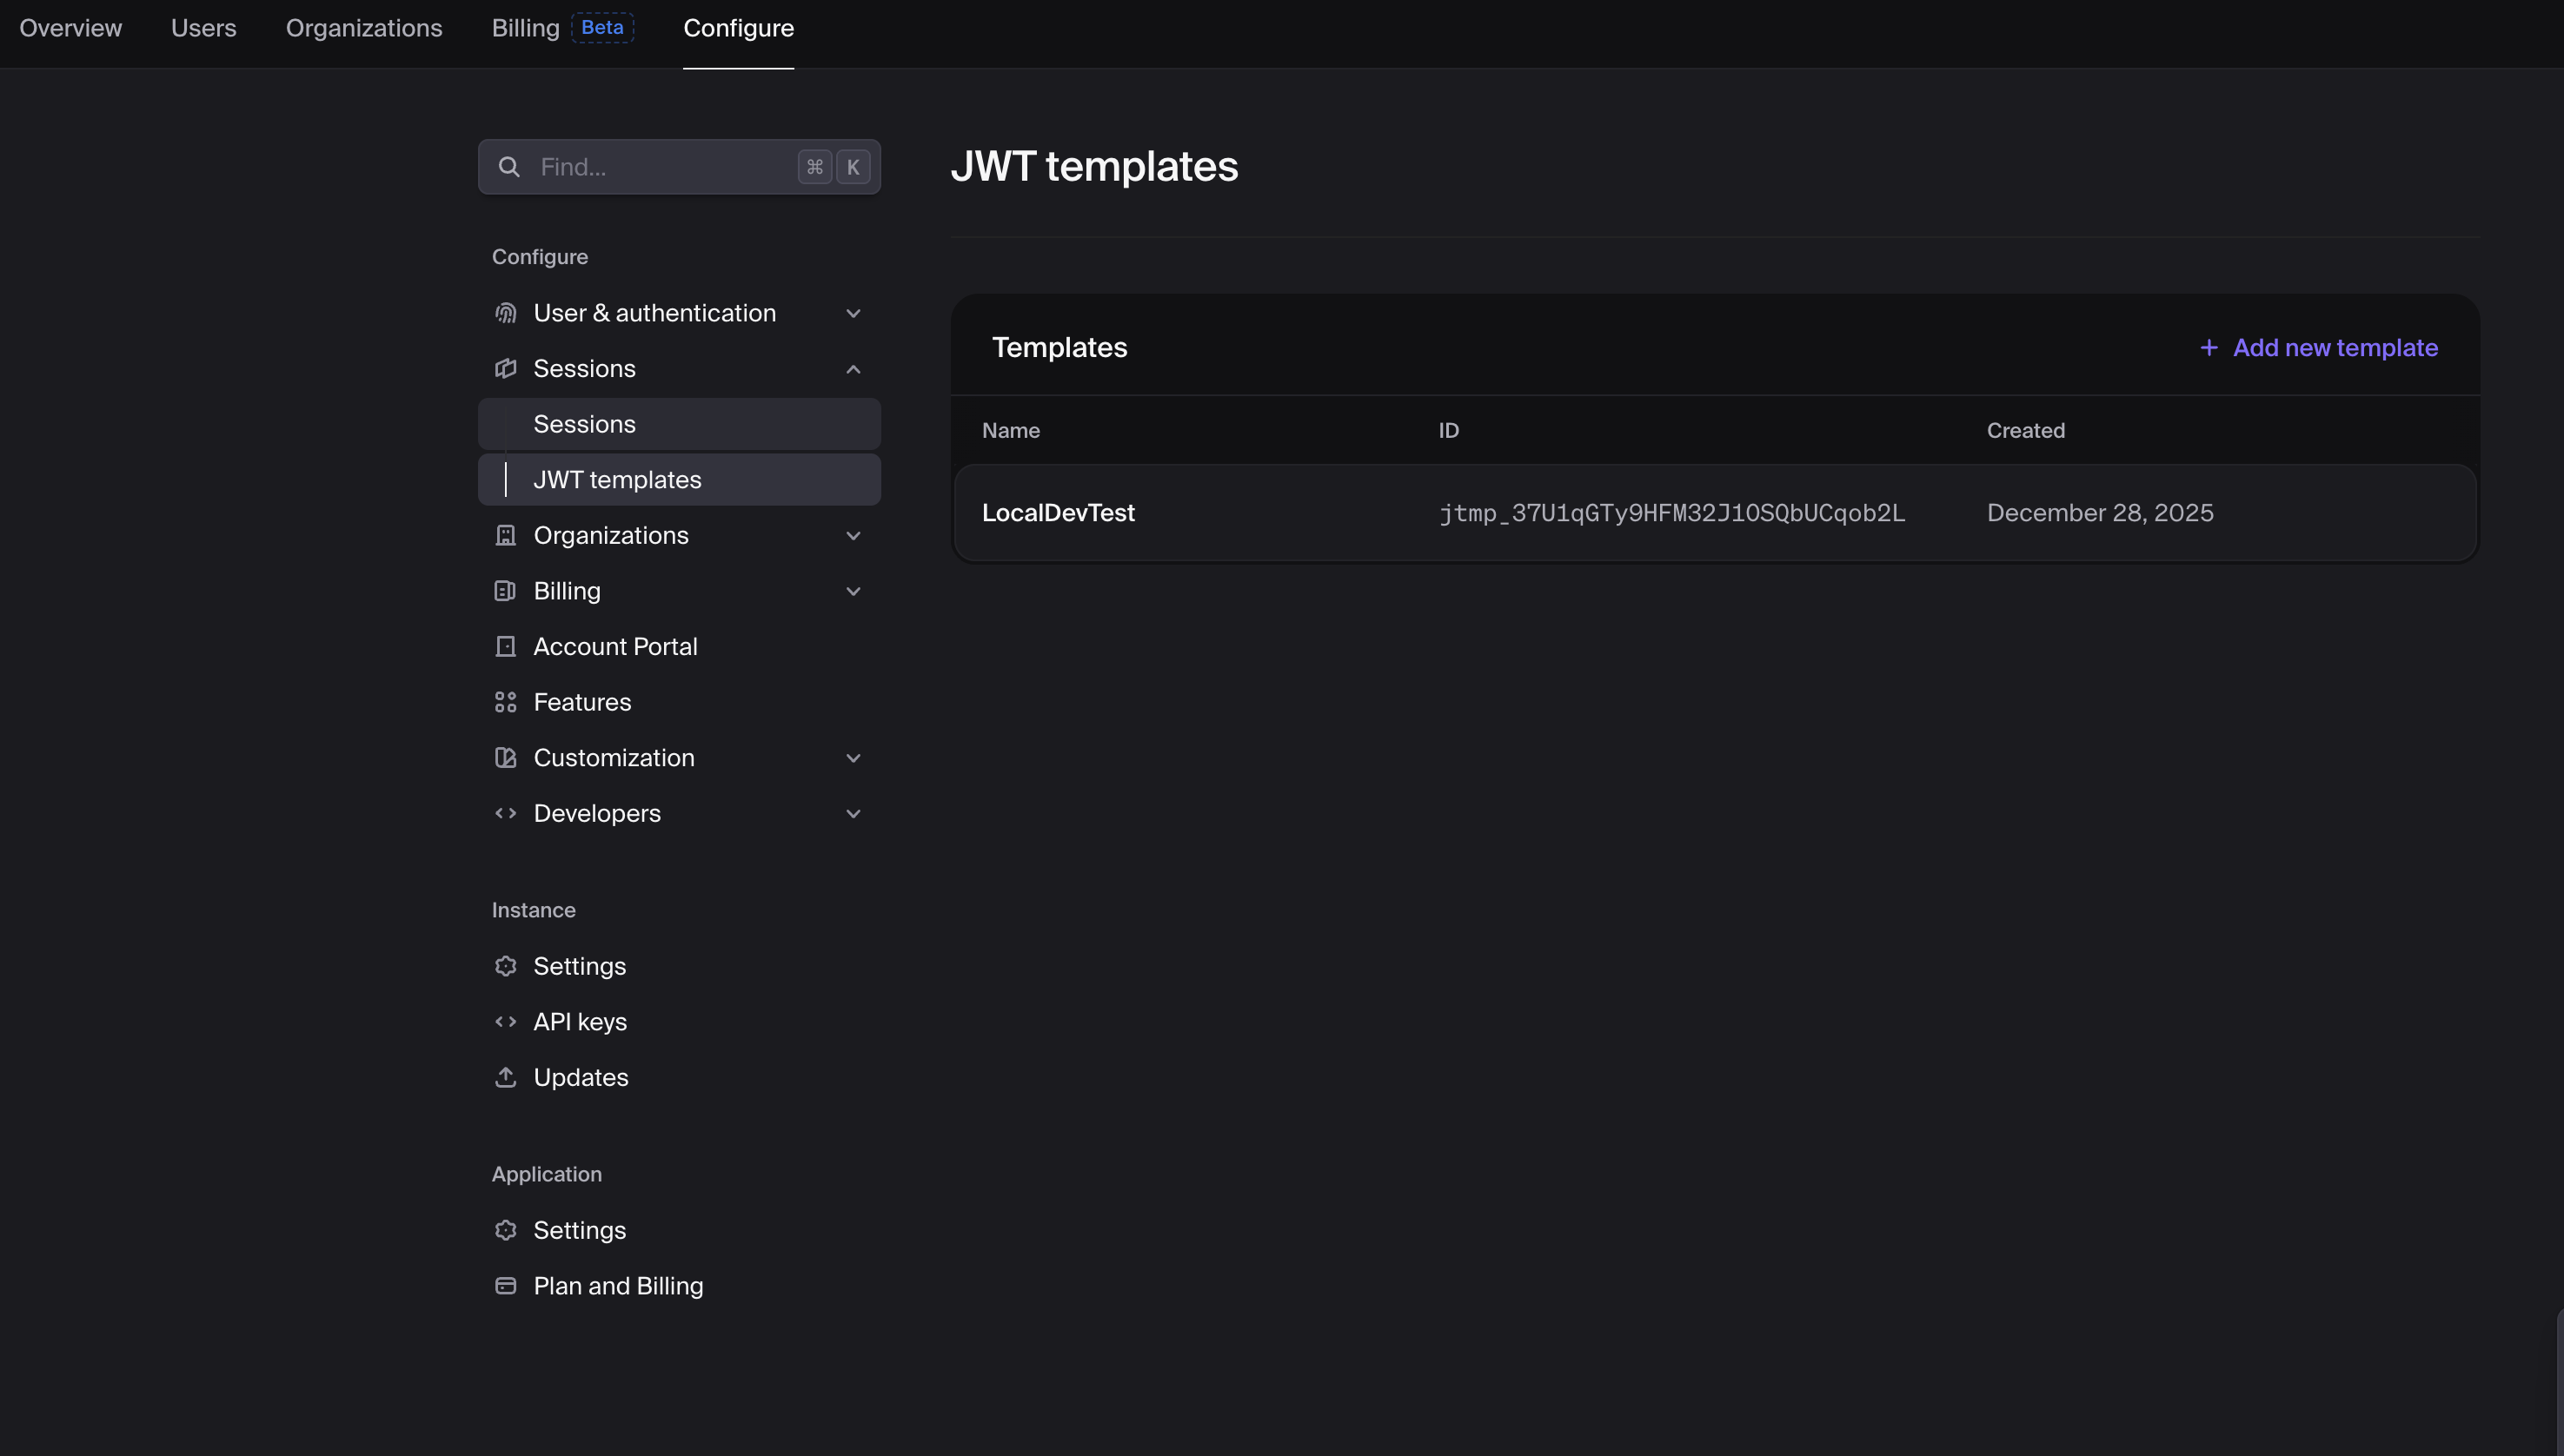Expand the Organizations section in sidebar

tap(854, 536)
